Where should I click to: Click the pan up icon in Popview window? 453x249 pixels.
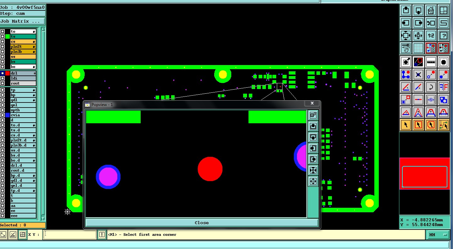click(313, 126)
